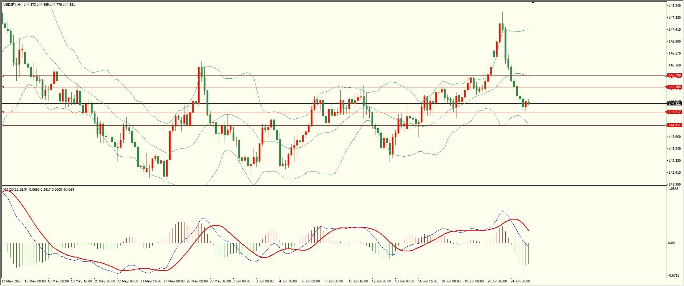Click the 16 May 08:00 time label

tap(58, 281)
